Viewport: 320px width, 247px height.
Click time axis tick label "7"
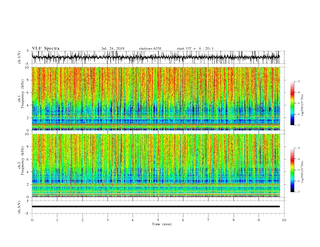208,220
